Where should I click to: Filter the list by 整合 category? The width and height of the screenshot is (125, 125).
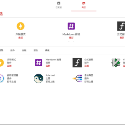36,50
